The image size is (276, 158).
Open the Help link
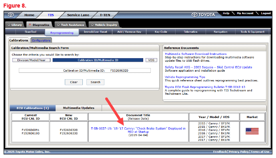coord(226,13)
